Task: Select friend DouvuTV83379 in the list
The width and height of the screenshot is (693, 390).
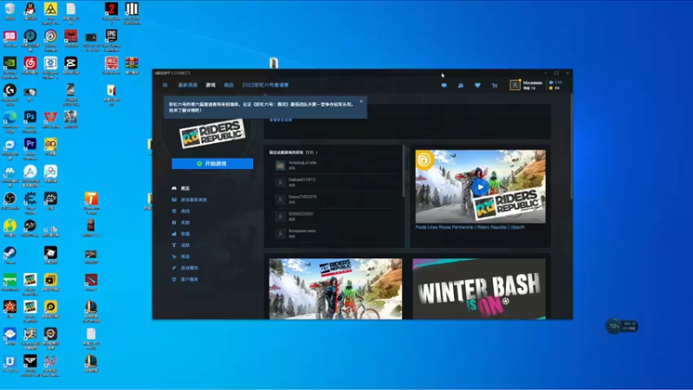Action: [x=336, y=199]
